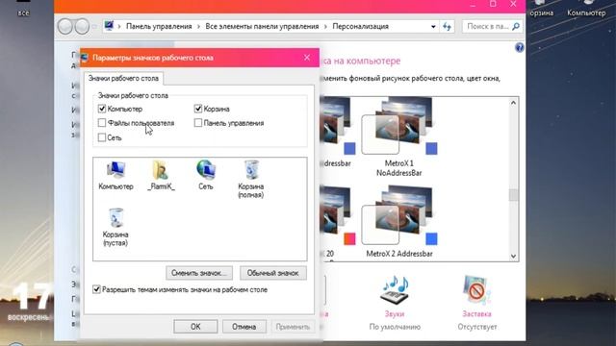Click the Обычный значок button
This screenshot has height=346, width=616.
click(273, 273)
